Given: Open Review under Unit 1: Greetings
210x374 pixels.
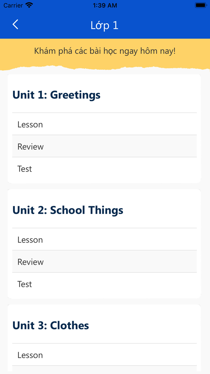Looking at the screenshot, I should click(104, 146).
